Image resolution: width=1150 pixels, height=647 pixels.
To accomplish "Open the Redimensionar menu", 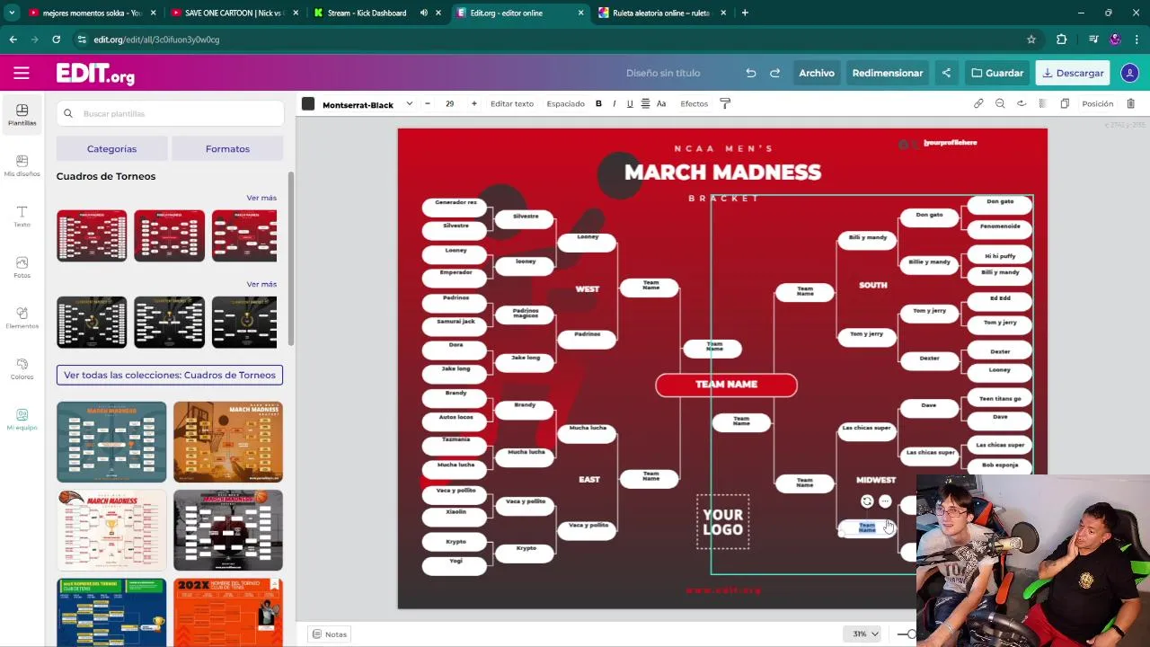I will coord(888,73).
